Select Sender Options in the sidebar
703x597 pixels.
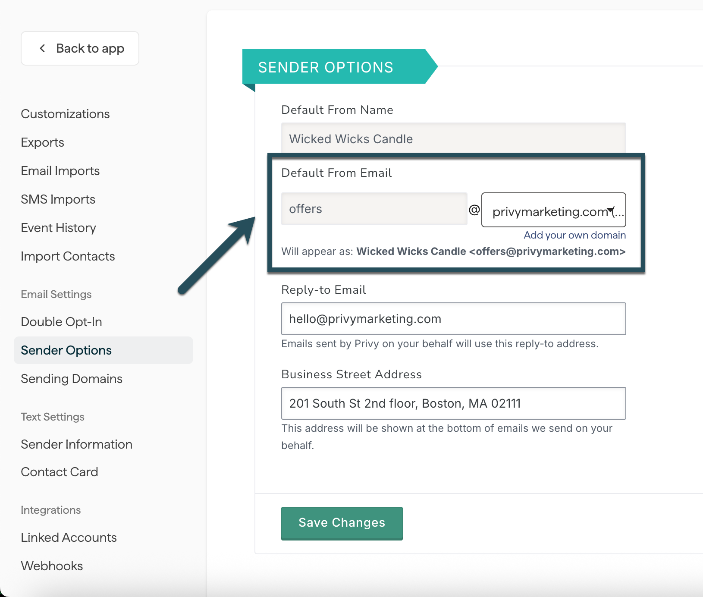[x=66, y=350]
